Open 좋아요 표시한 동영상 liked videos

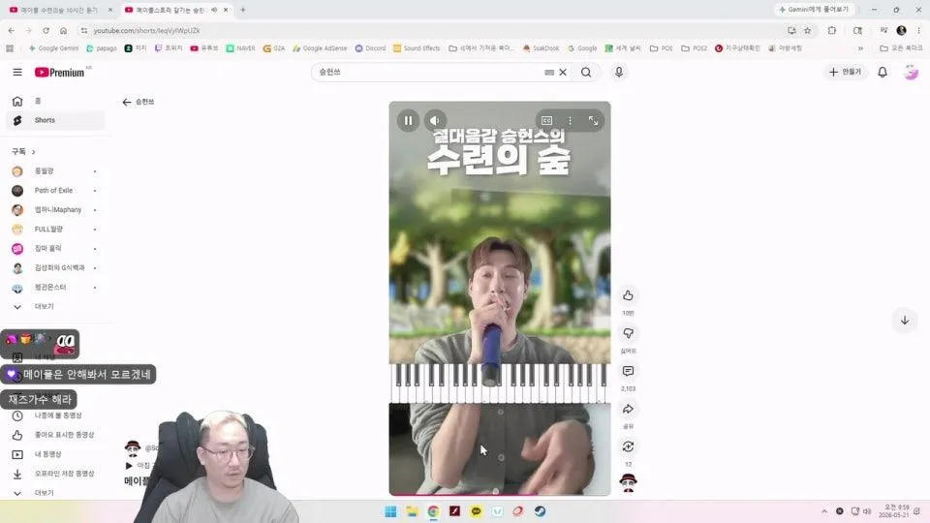tap(55, 435)
